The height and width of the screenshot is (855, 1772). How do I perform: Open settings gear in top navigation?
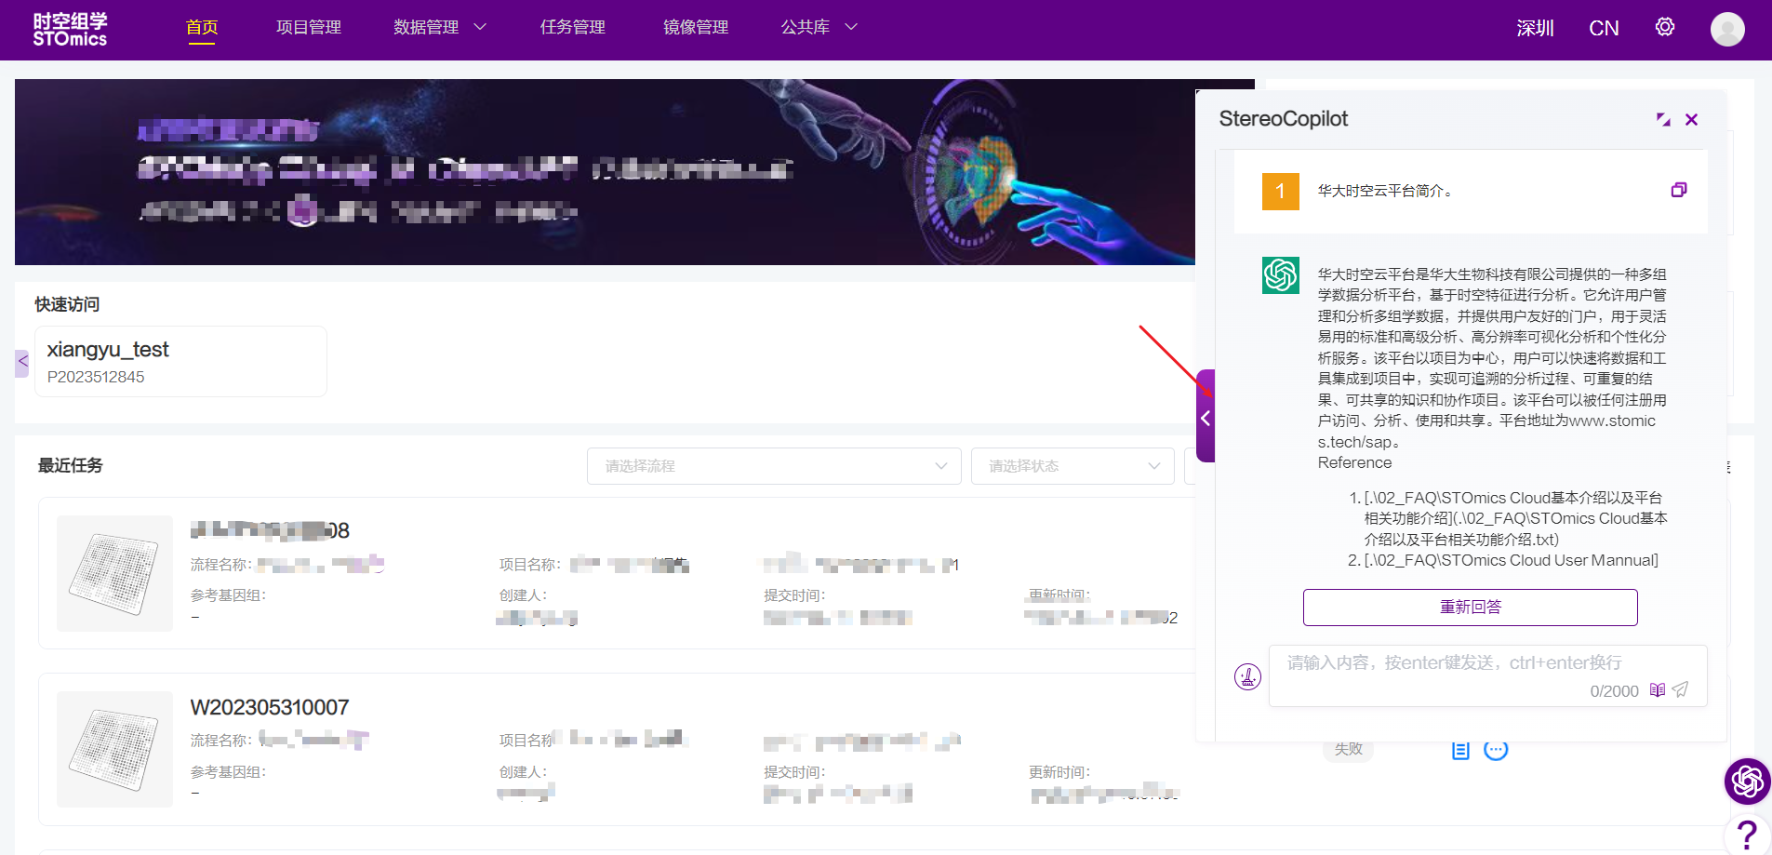coord(1664,27)
